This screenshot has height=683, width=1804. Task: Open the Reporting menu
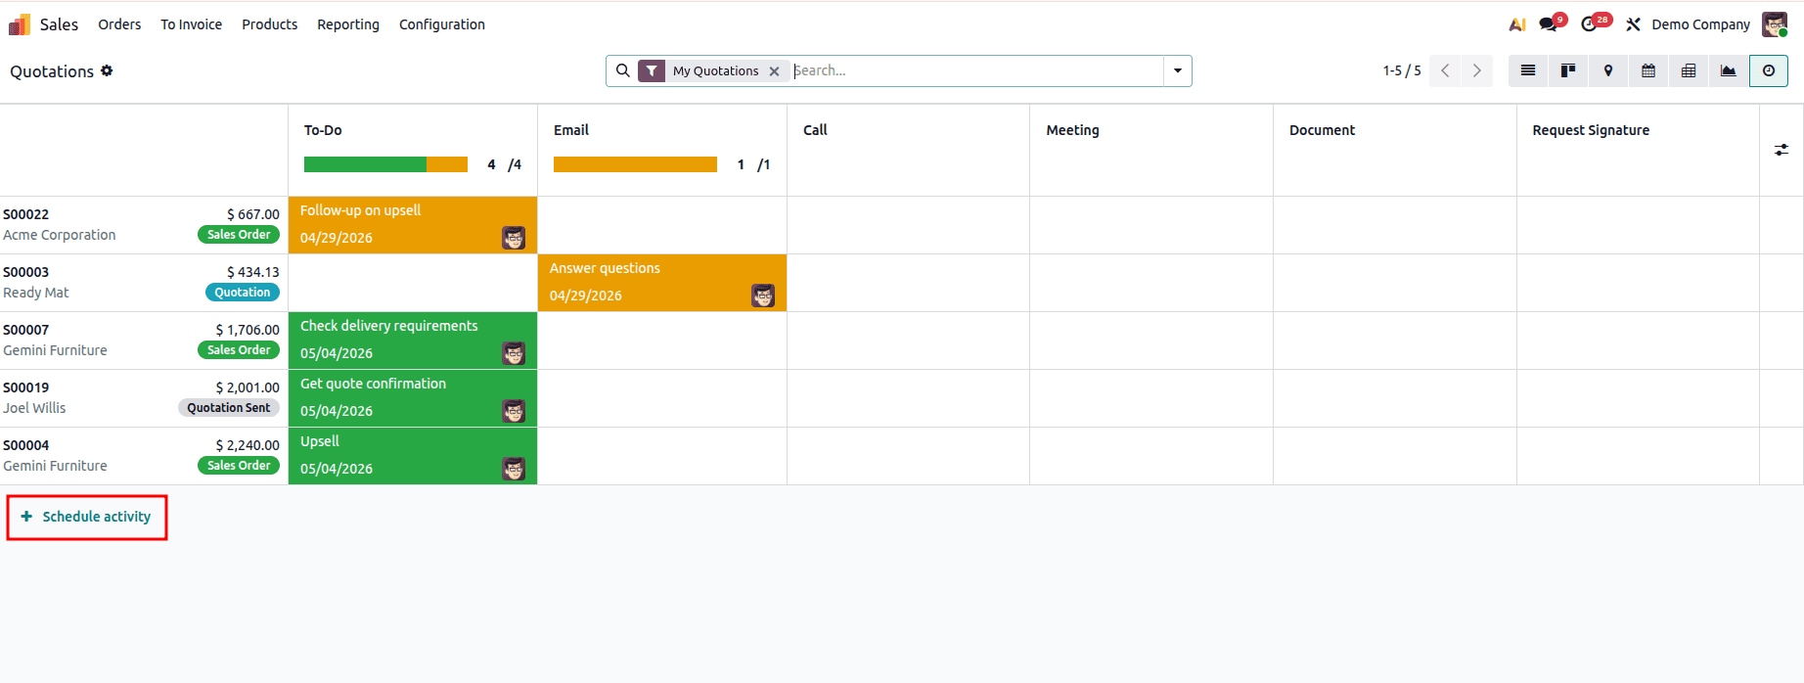pyautogui.click(x=348, y=24)
